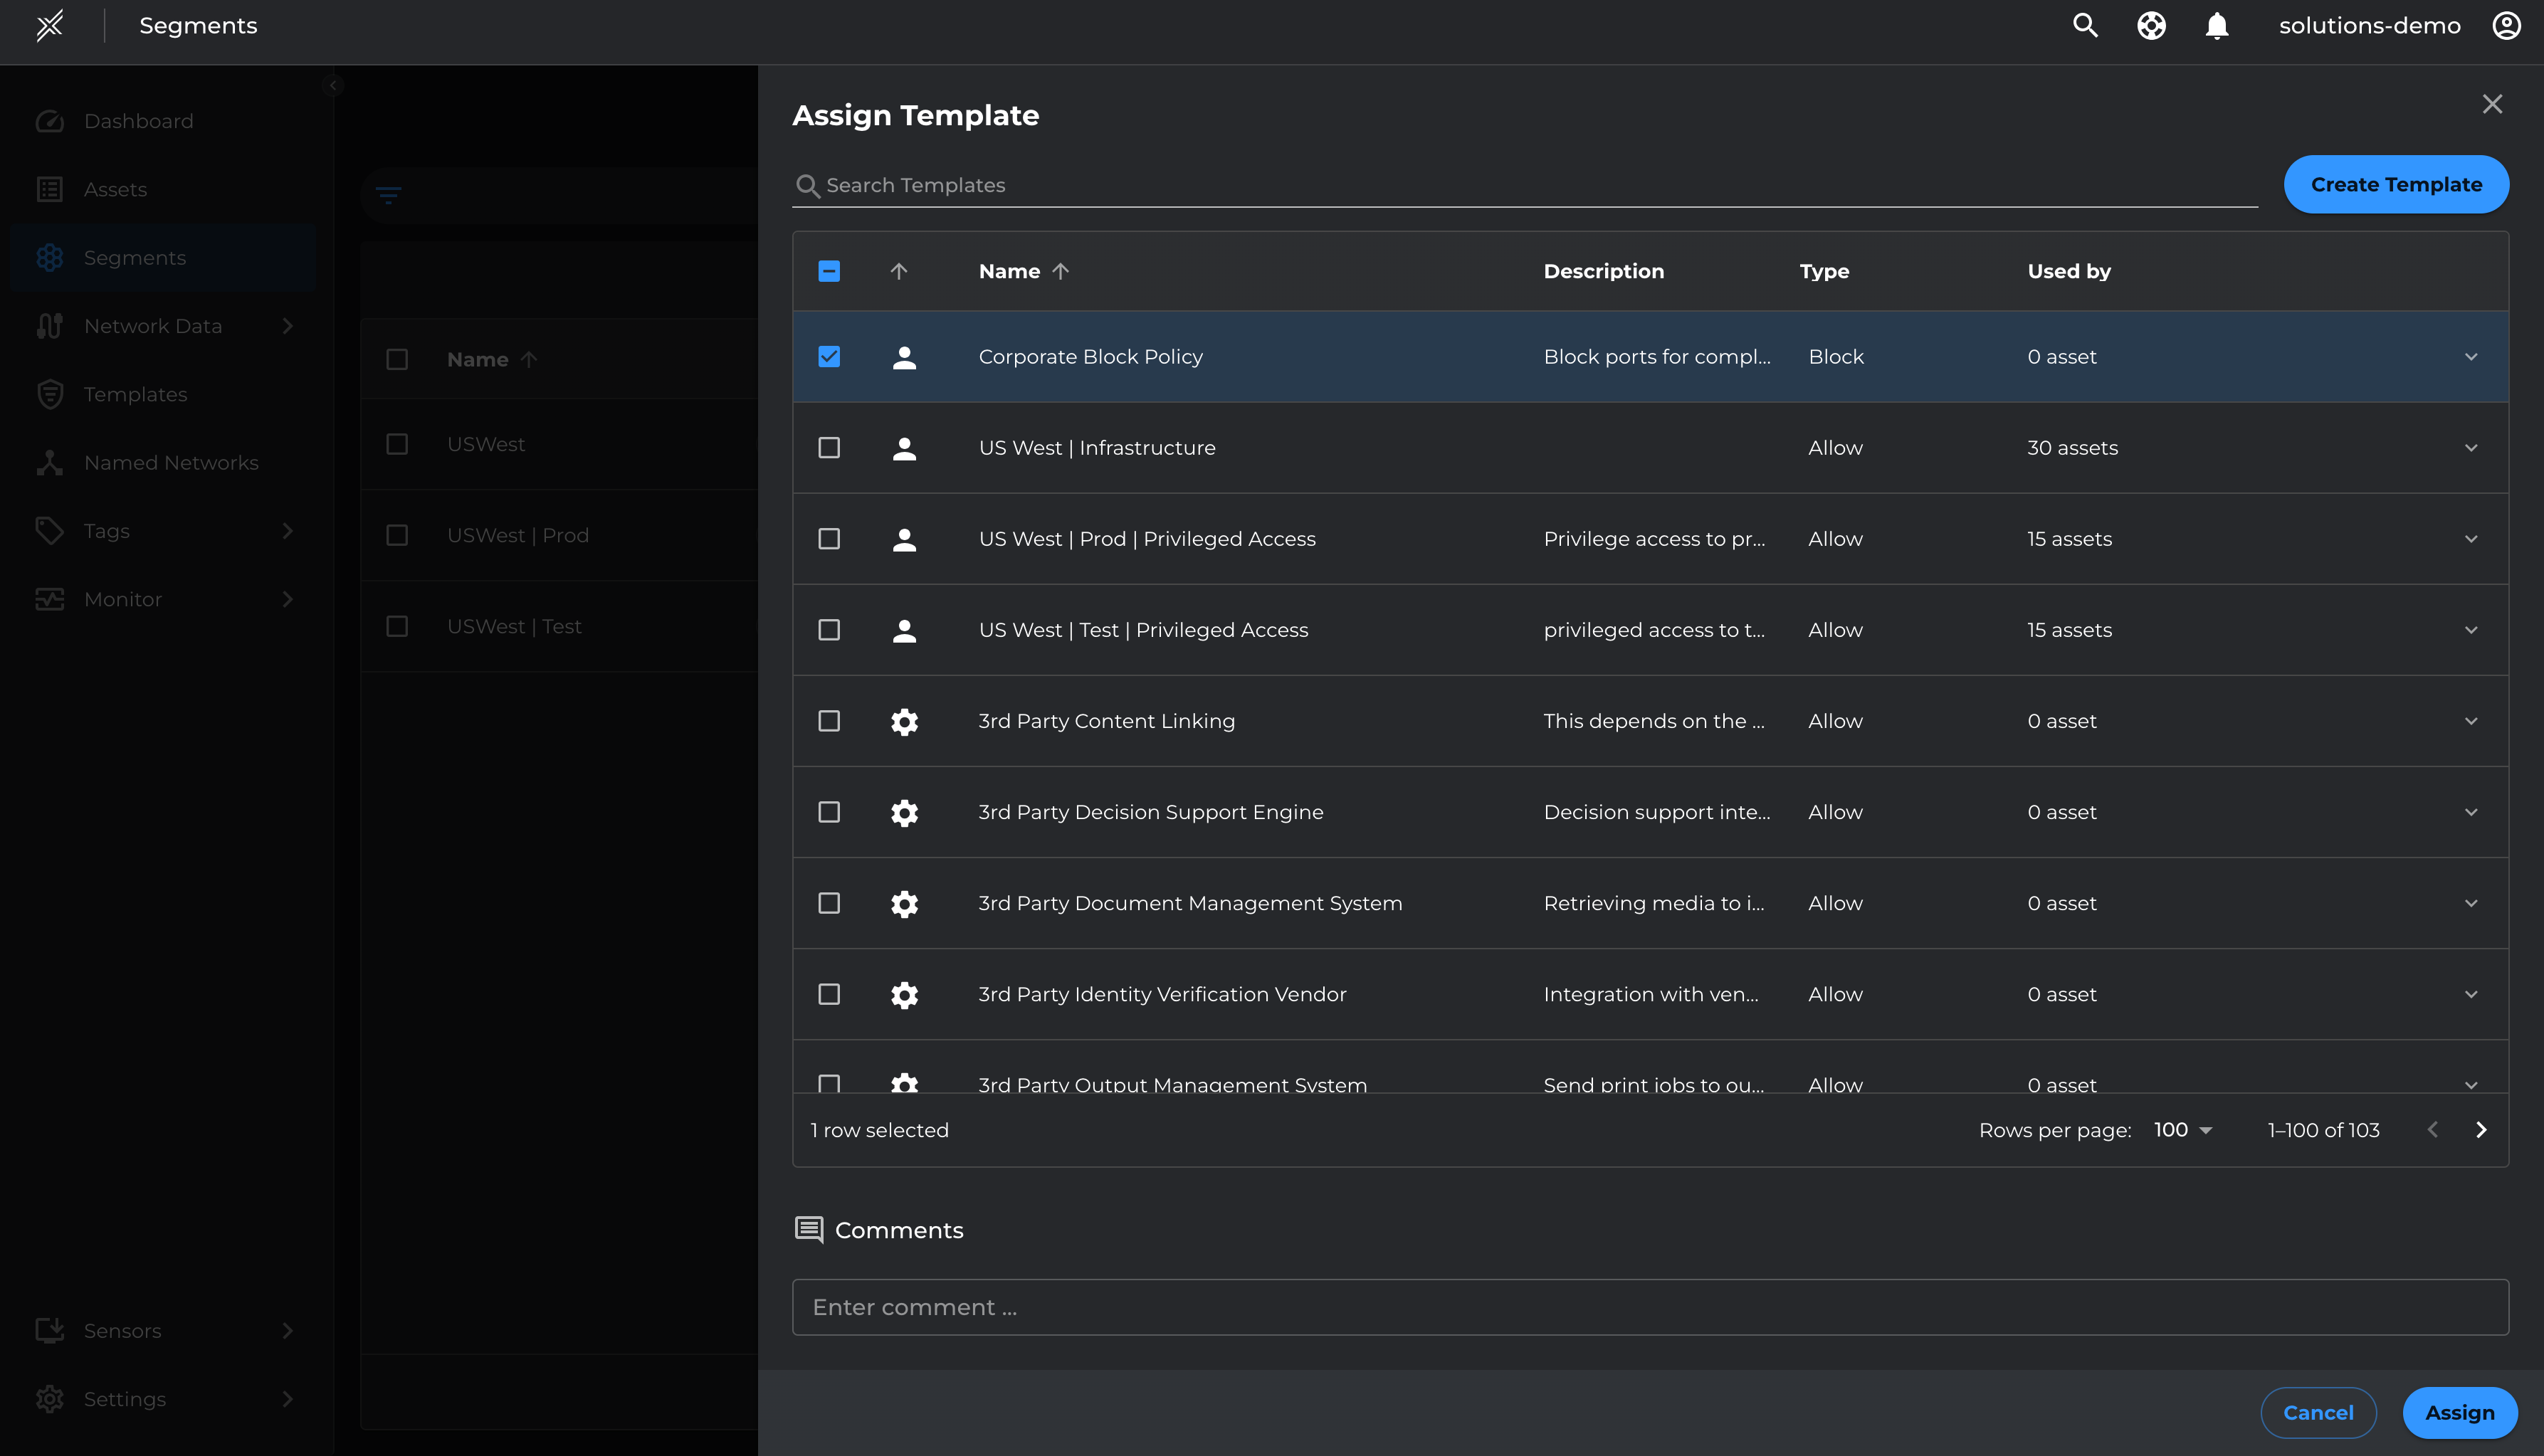Open notifications bell icon
The image size is (2544, 1456).
tap(2217, 26)
